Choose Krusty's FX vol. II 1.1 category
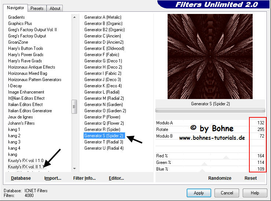The height and width of the screenshot is (201, 271). pyautogui.click(x=26, y=167)
